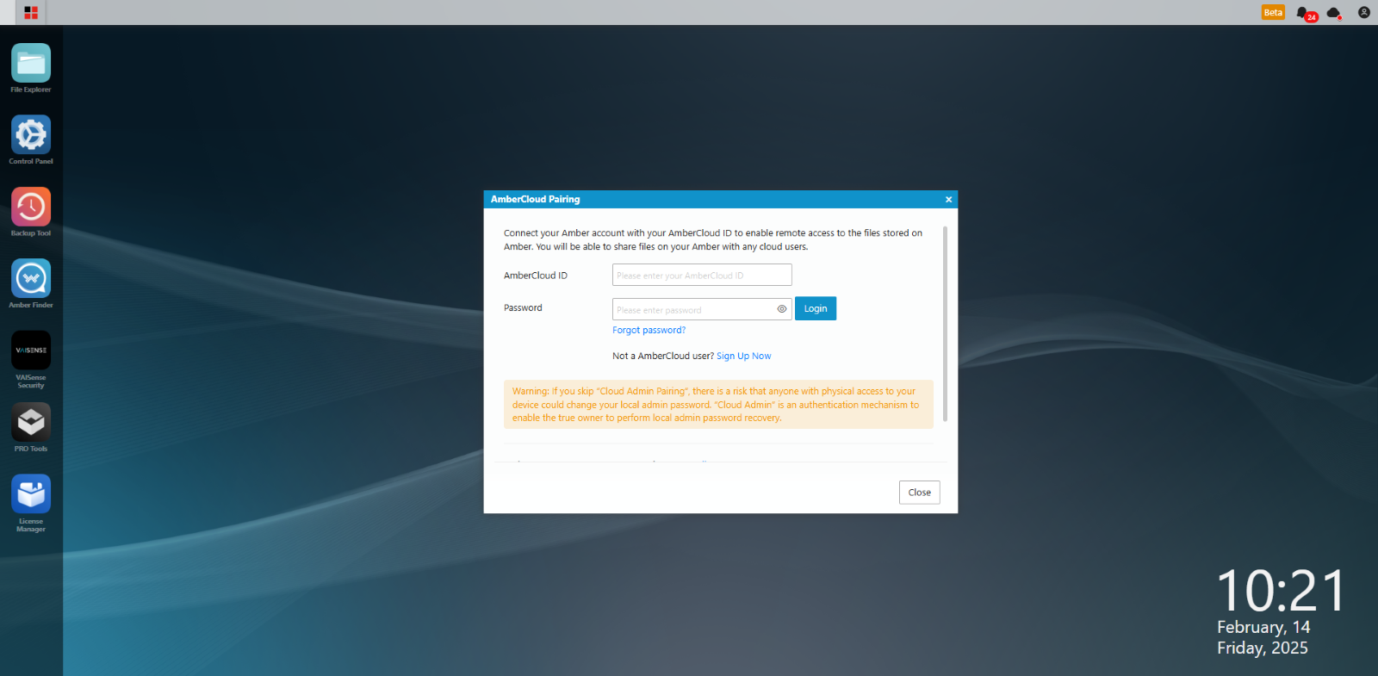Focus the AmberCloud ID field
This screenshot has height=676, width=1378.
coord(702,276)
